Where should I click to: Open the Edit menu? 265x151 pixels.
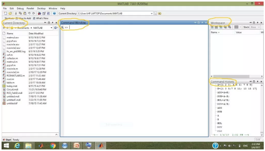tap(12, 8)
